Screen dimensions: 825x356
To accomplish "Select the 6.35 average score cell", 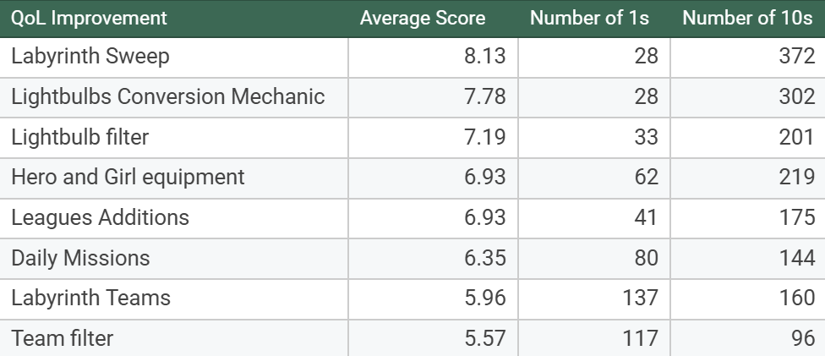I will tap(433, 259).
